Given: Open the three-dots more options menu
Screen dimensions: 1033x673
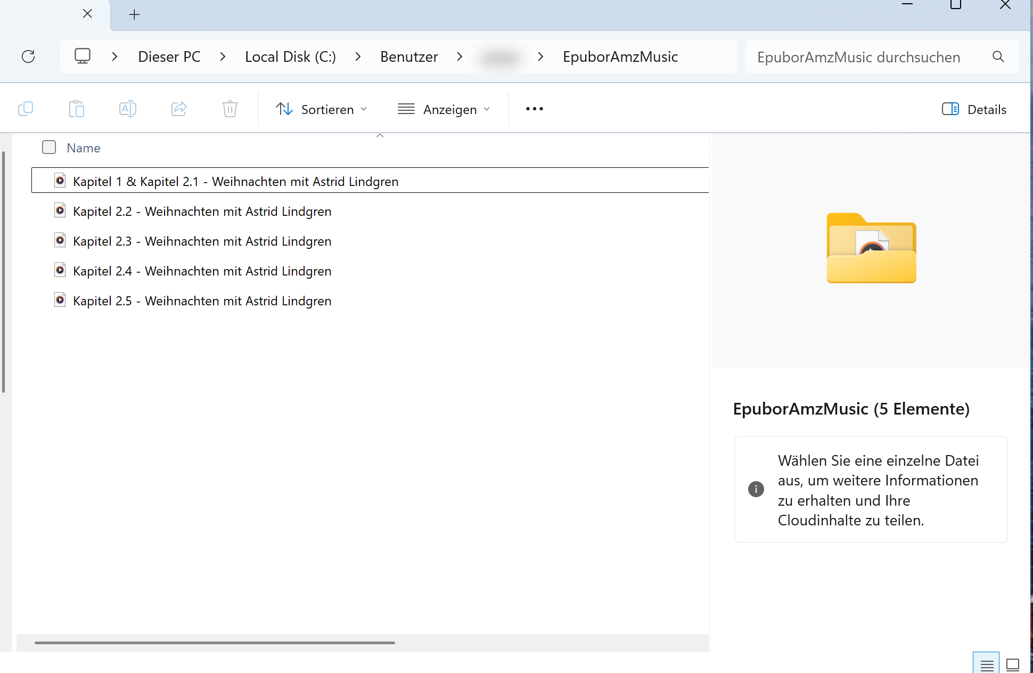Looking at the screenshot, I should [534, 109].
